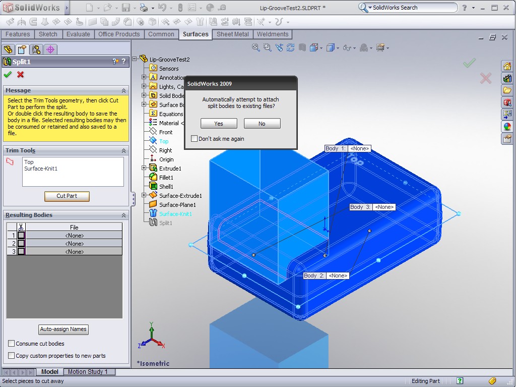
Task: Click the Zoom to Fit magnifier icon
Action: pos(256,47)
